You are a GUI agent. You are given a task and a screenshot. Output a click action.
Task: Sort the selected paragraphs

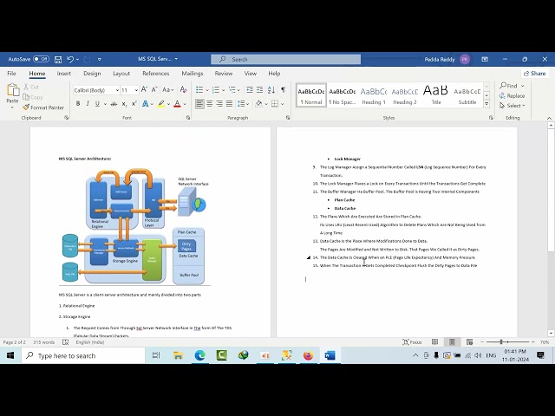pyautogui.click(x=271, y=90)
